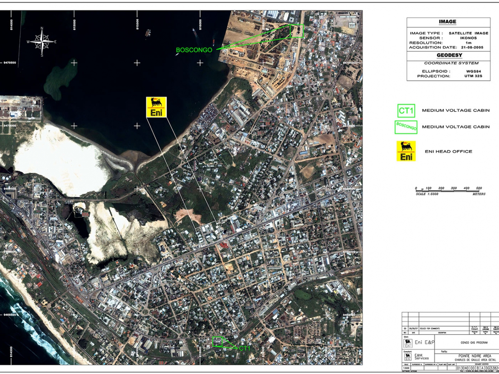Click the METERS caption under scale bar
This screenshot has width=499, height=374.
(x=479, y=194)
